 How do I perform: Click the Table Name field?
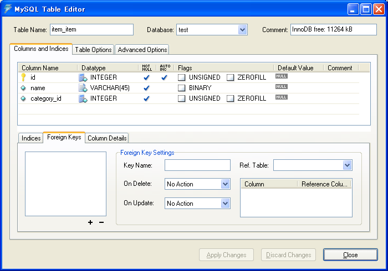[92, 30]
